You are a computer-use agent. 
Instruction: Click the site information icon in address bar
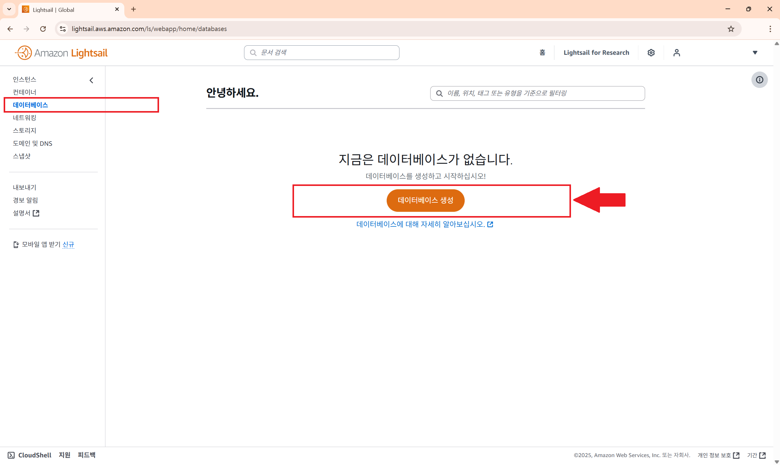(63, 29)
